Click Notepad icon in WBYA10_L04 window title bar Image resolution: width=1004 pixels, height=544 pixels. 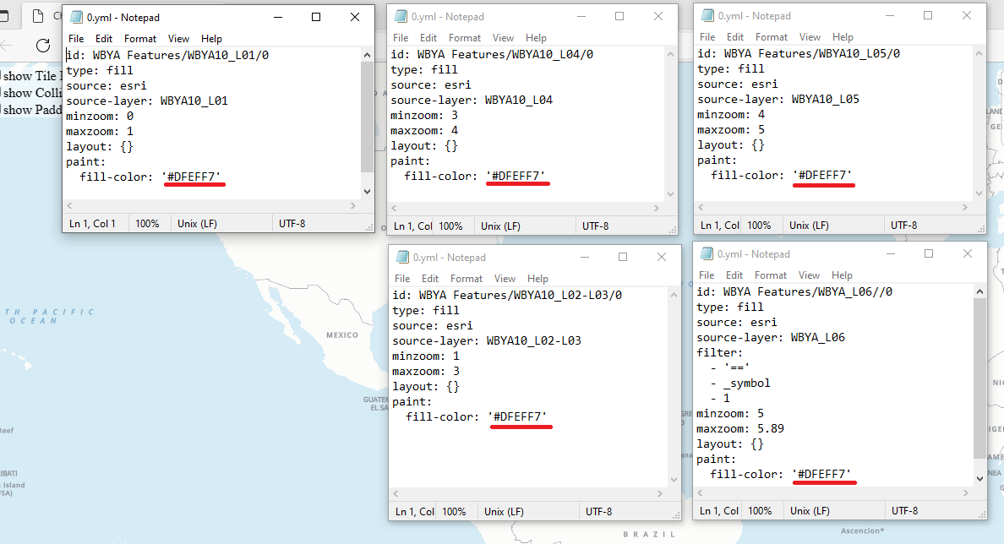click(x=400, y=17)
